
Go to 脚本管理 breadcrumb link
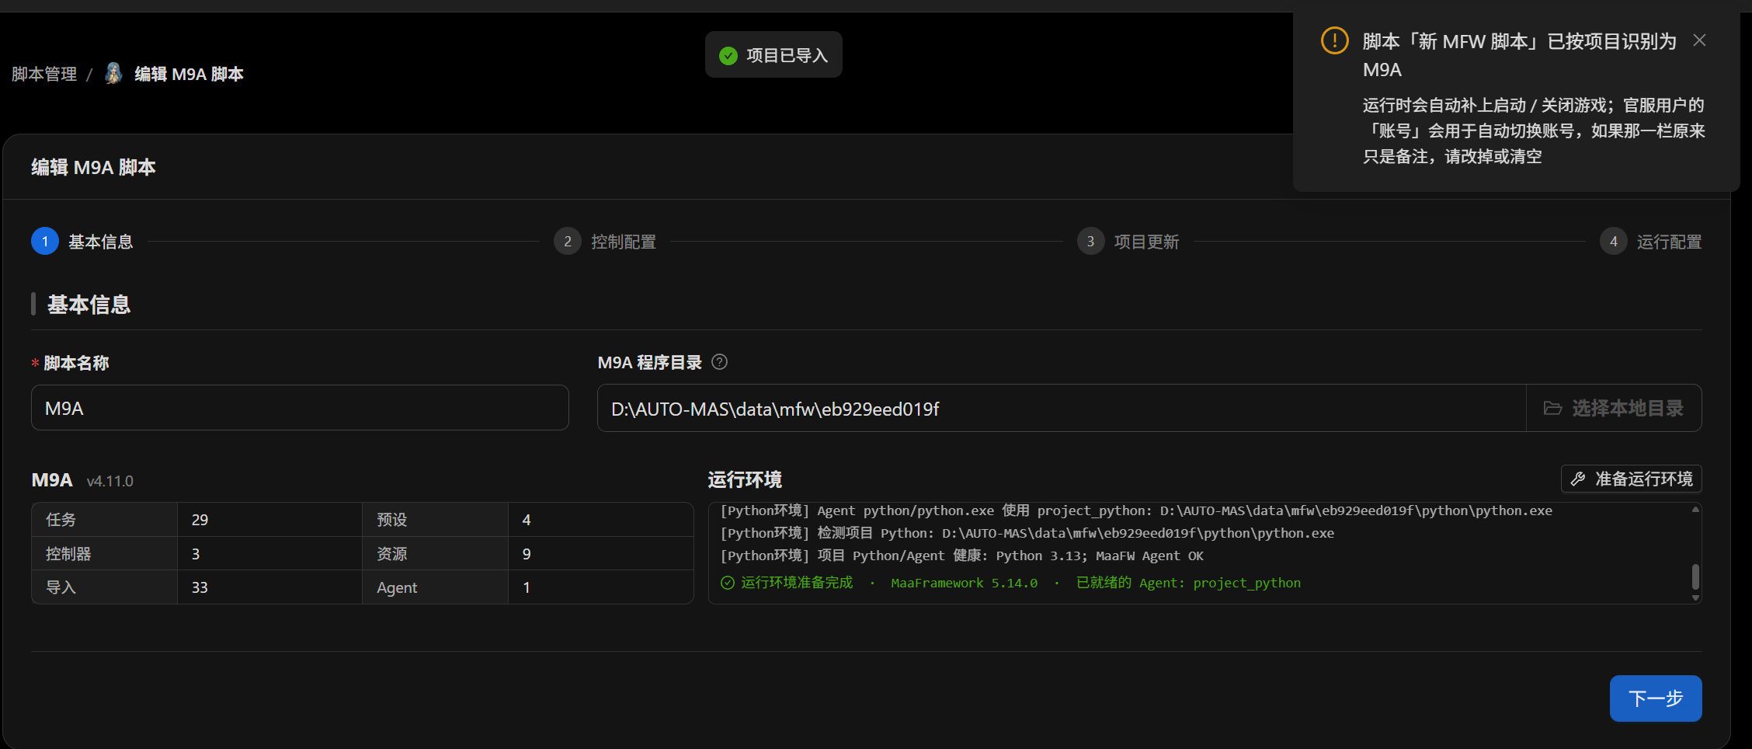[44, 74]
